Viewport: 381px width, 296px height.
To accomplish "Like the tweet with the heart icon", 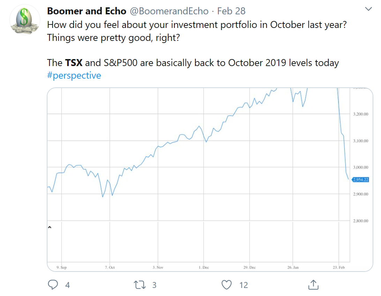I will [x=227, y=285].
